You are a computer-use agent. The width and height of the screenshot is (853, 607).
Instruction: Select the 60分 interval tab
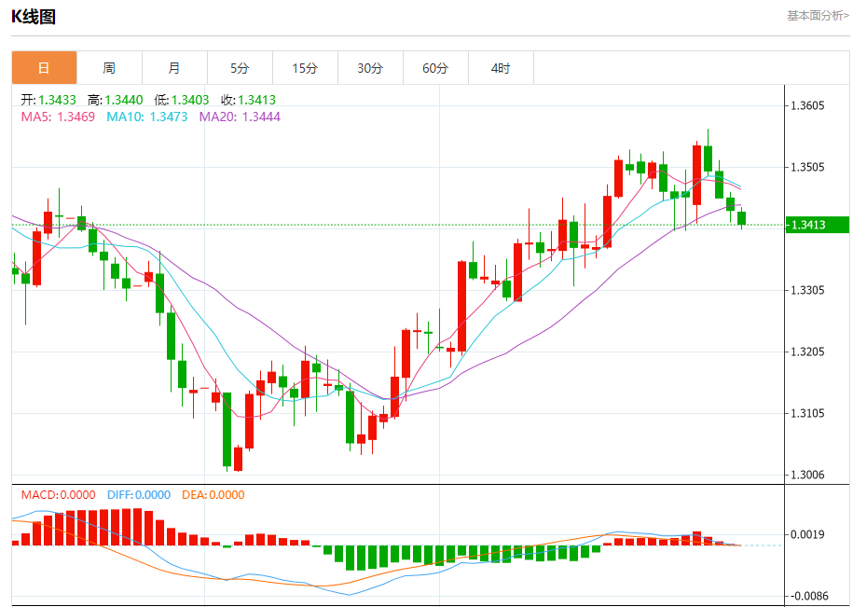click(435, 68)
